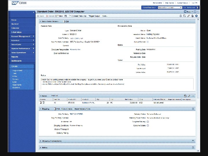Viewport: 208px width, 156px height.
Task: Click the Save button in the toolbar
Action: 40,16
